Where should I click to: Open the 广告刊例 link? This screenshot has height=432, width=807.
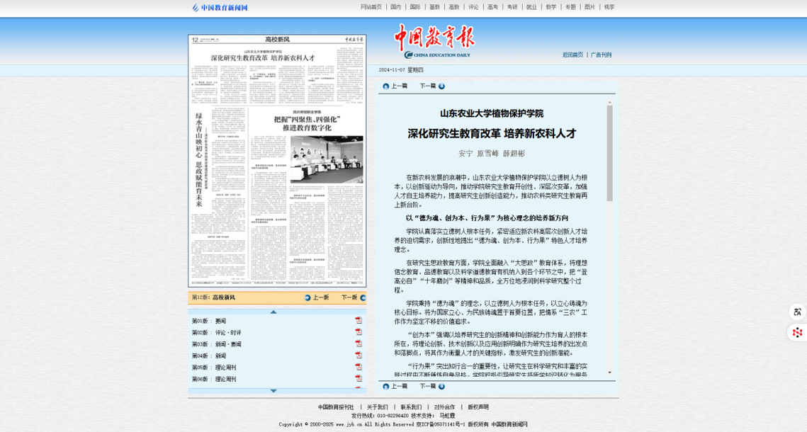pos(601,55)
